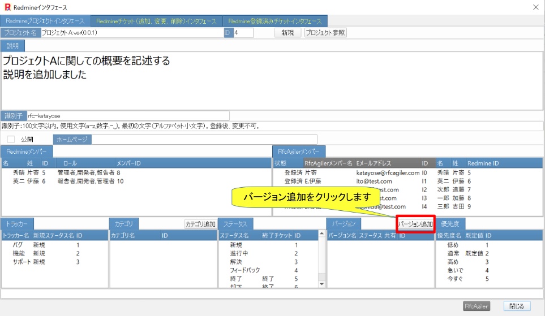
Task: Click the カテゴリ追加 button
Action: click(x=200, y=224)
